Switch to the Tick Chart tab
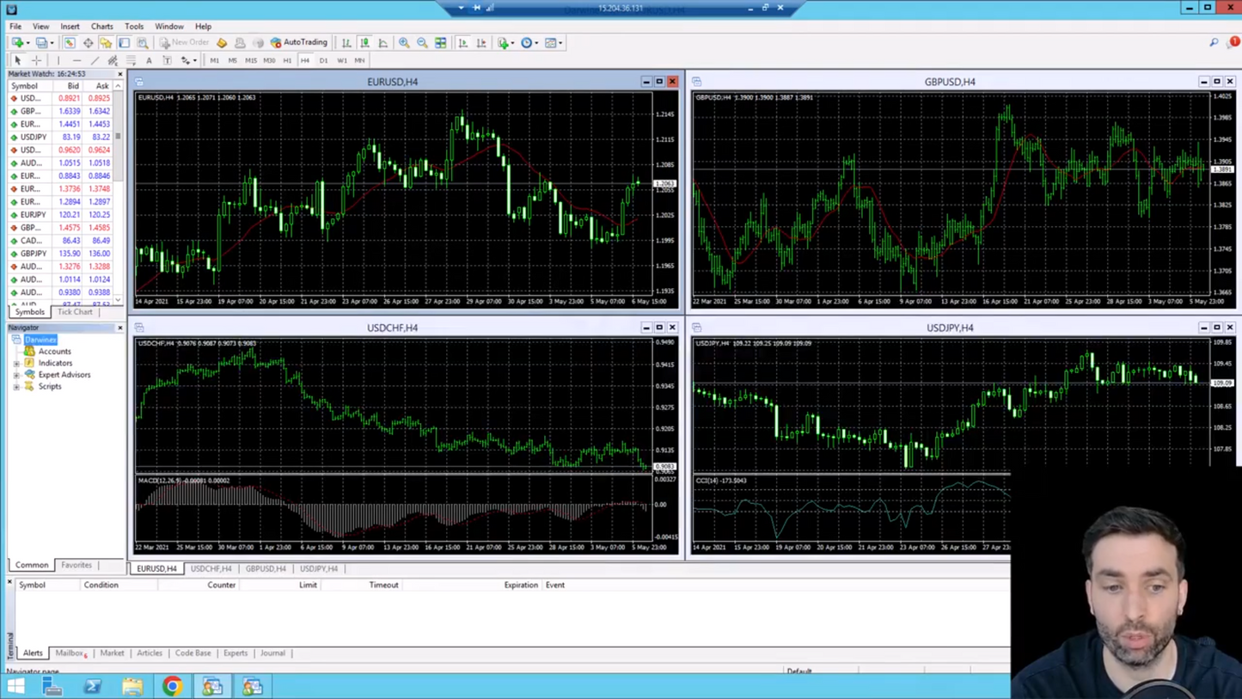The image size is (1242, 699). click(75, 312)
